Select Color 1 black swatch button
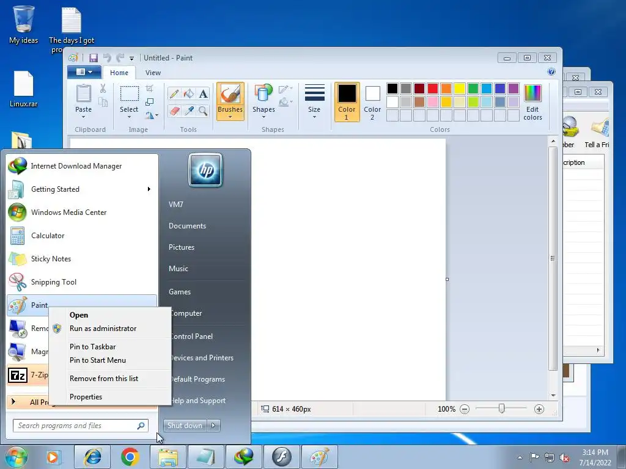 pos(347,102)
